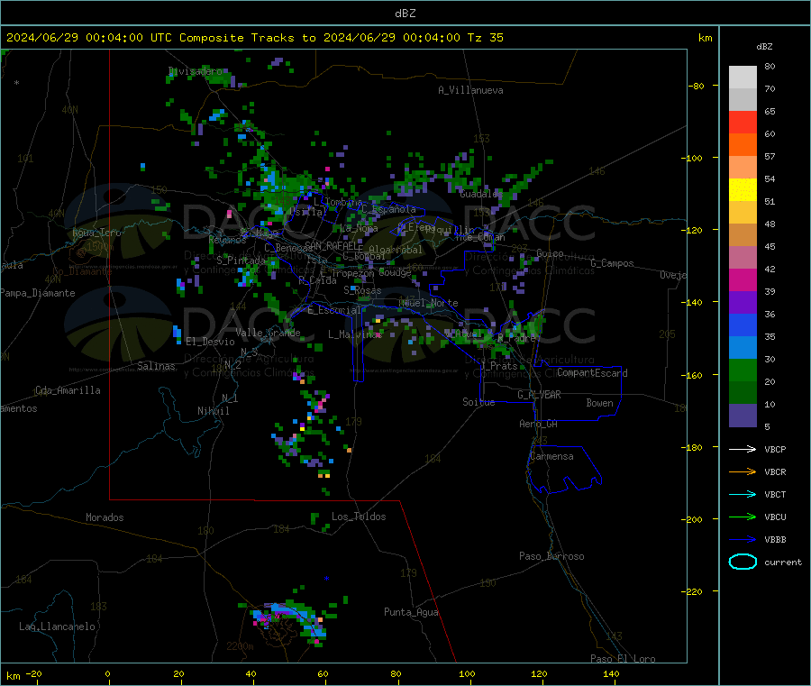This screenshot has height=686, width=811.
Task: Click the 'Aero_GA' map label
Action: coord(538,424)
